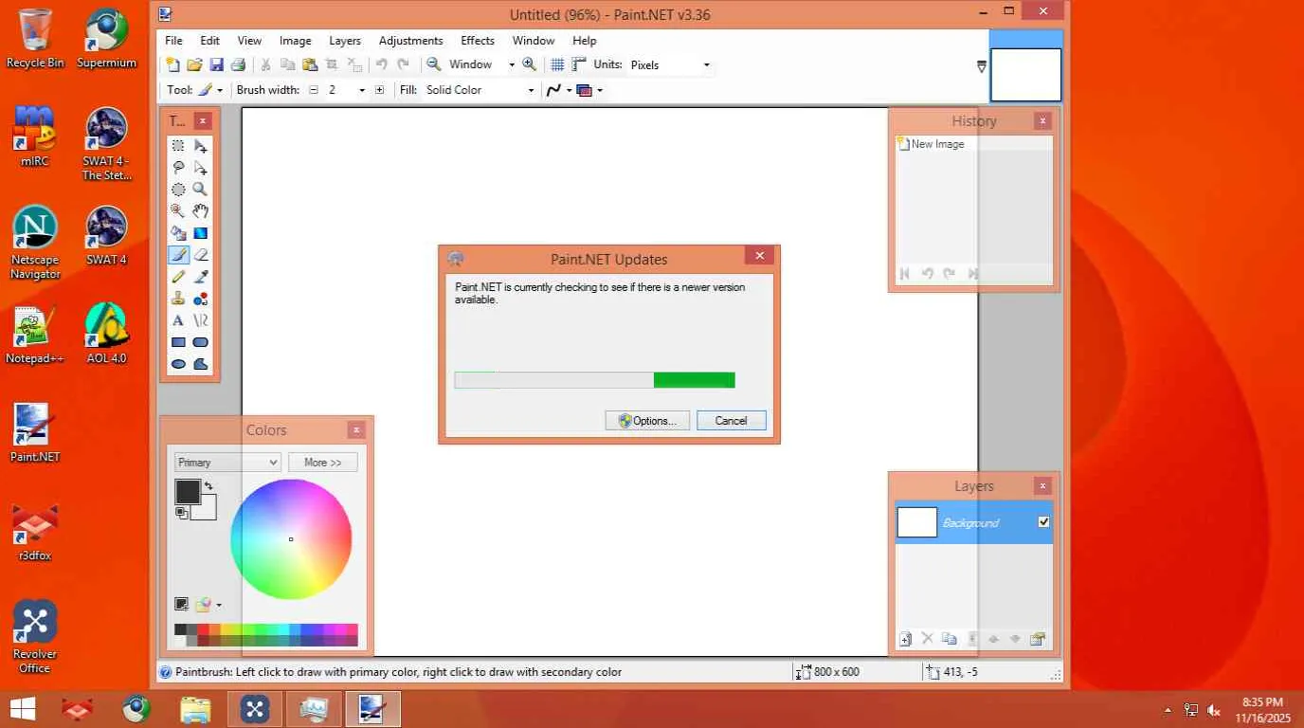Reset colors to black and white

tap(181, 513)
